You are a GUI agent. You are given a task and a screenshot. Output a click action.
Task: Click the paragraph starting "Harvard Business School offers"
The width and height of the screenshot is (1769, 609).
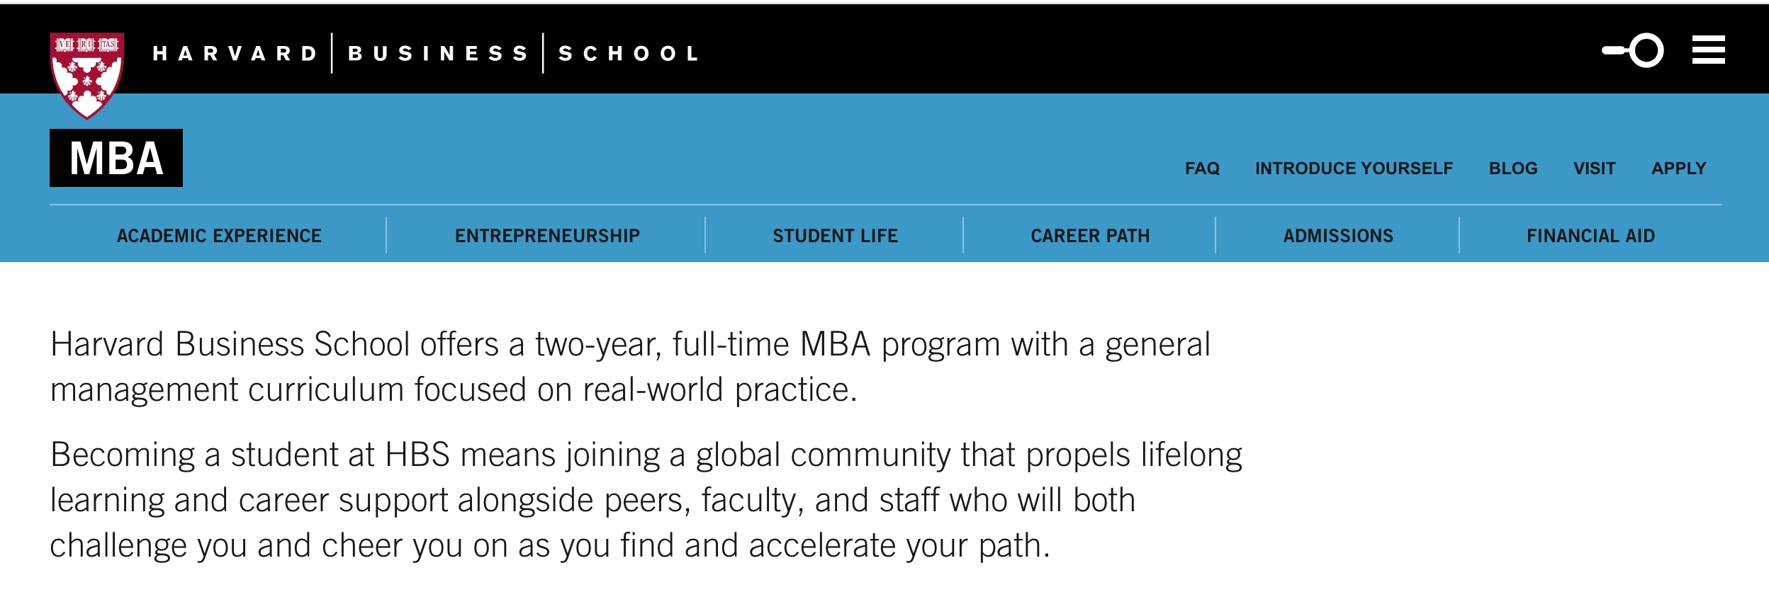(630, 367)
